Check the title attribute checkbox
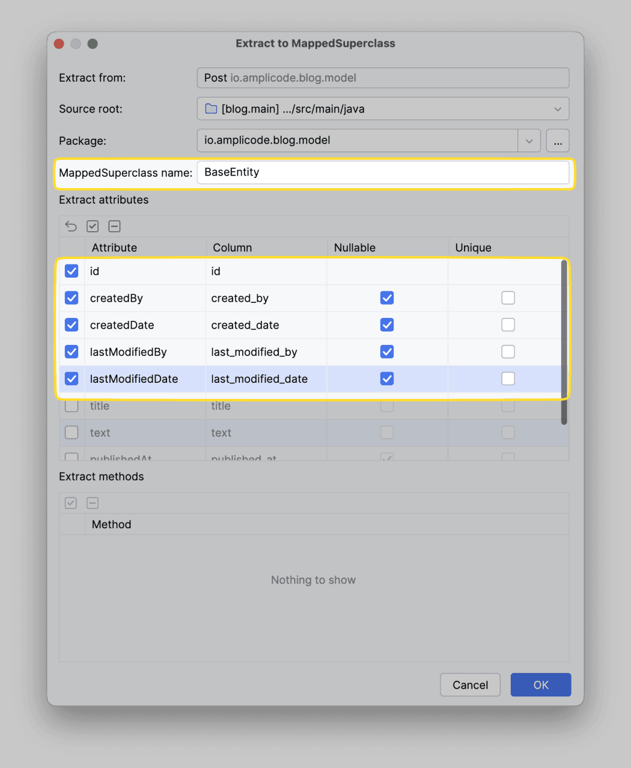 coord(72,406)
